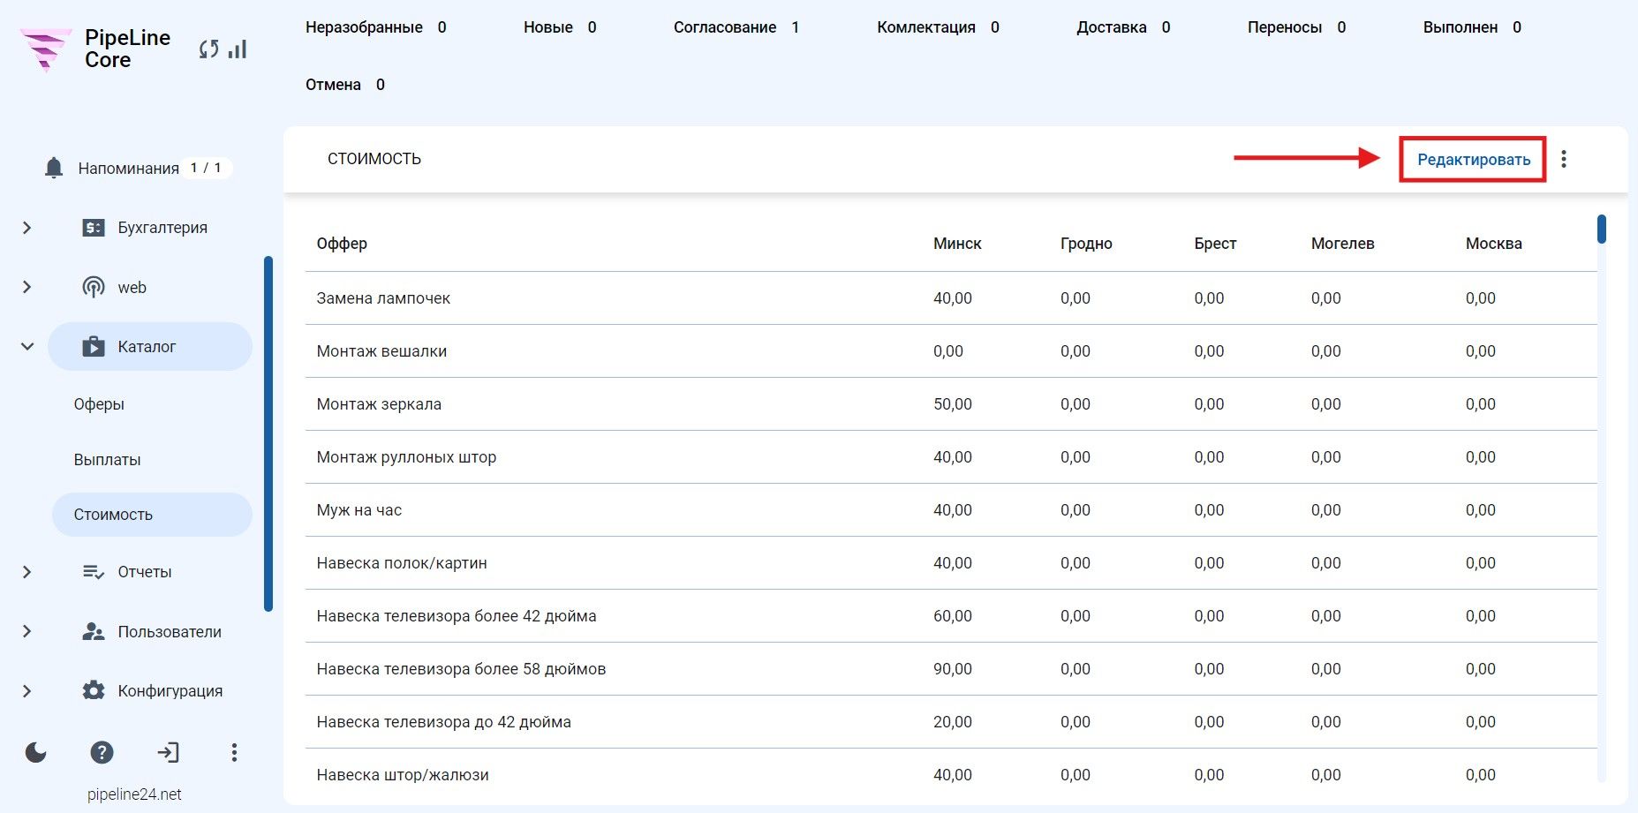The height and width of the screenshot is (813, 1638).
Task: Click the sidebar vertical scrollbar
Action: pos(268,433)
